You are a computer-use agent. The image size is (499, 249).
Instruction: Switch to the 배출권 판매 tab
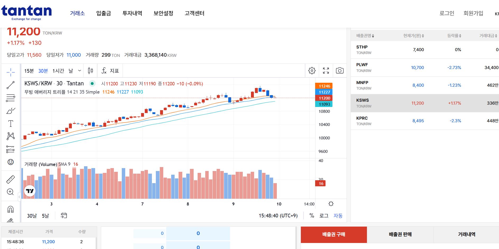click(x=400, y=235)
